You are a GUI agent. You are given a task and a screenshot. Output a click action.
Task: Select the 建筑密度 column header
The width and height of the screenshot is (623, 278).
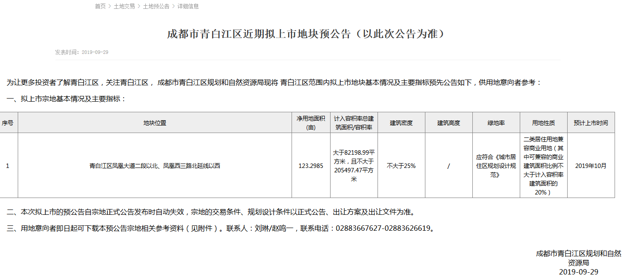pyautogui.click(x=401, y=123)
